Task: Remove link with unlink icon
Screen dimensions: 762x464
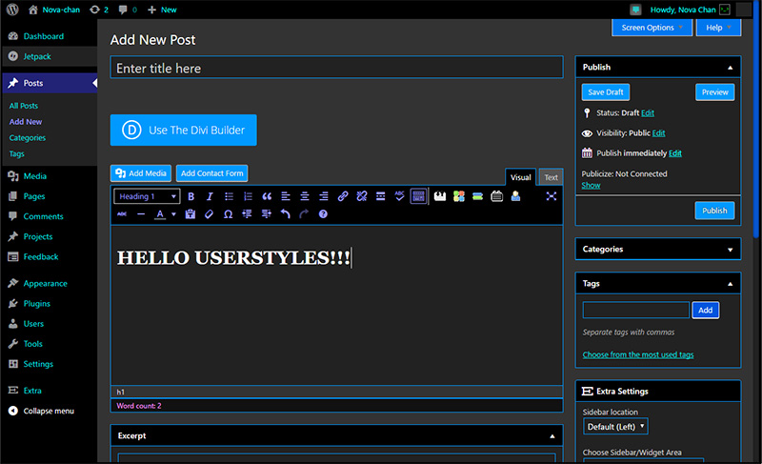Action: (362, 196)
